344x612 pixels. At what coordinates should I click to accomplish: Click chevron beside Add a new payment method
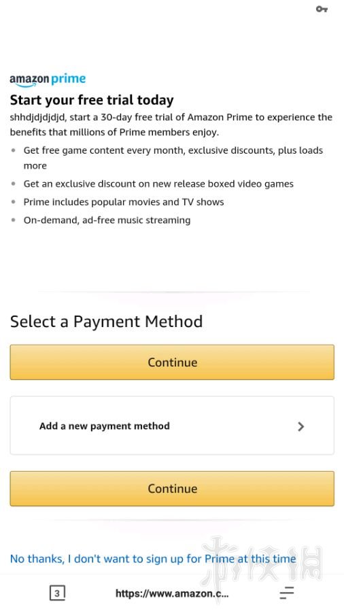(x=300, y=426)
